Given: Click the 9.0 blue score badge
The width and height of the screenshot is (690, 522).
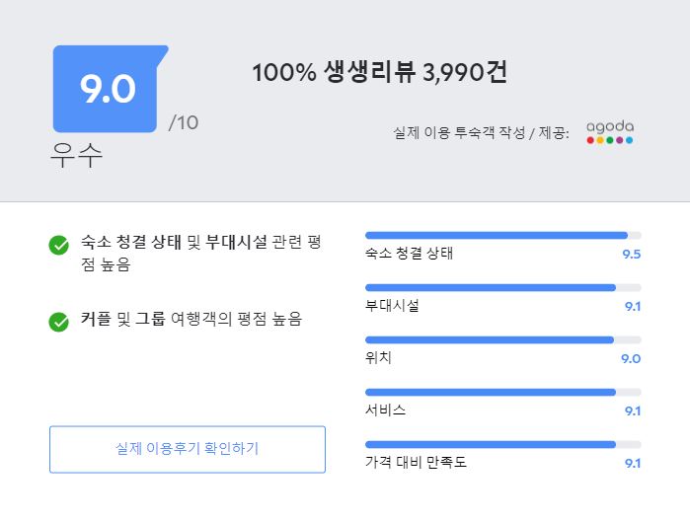Looking at the screenshot, I should (x=108, y=89).
